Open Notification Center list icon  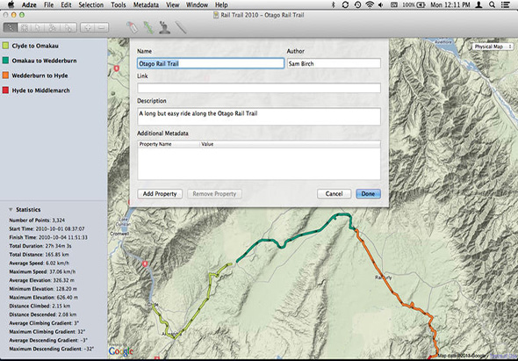pos(505,4)
